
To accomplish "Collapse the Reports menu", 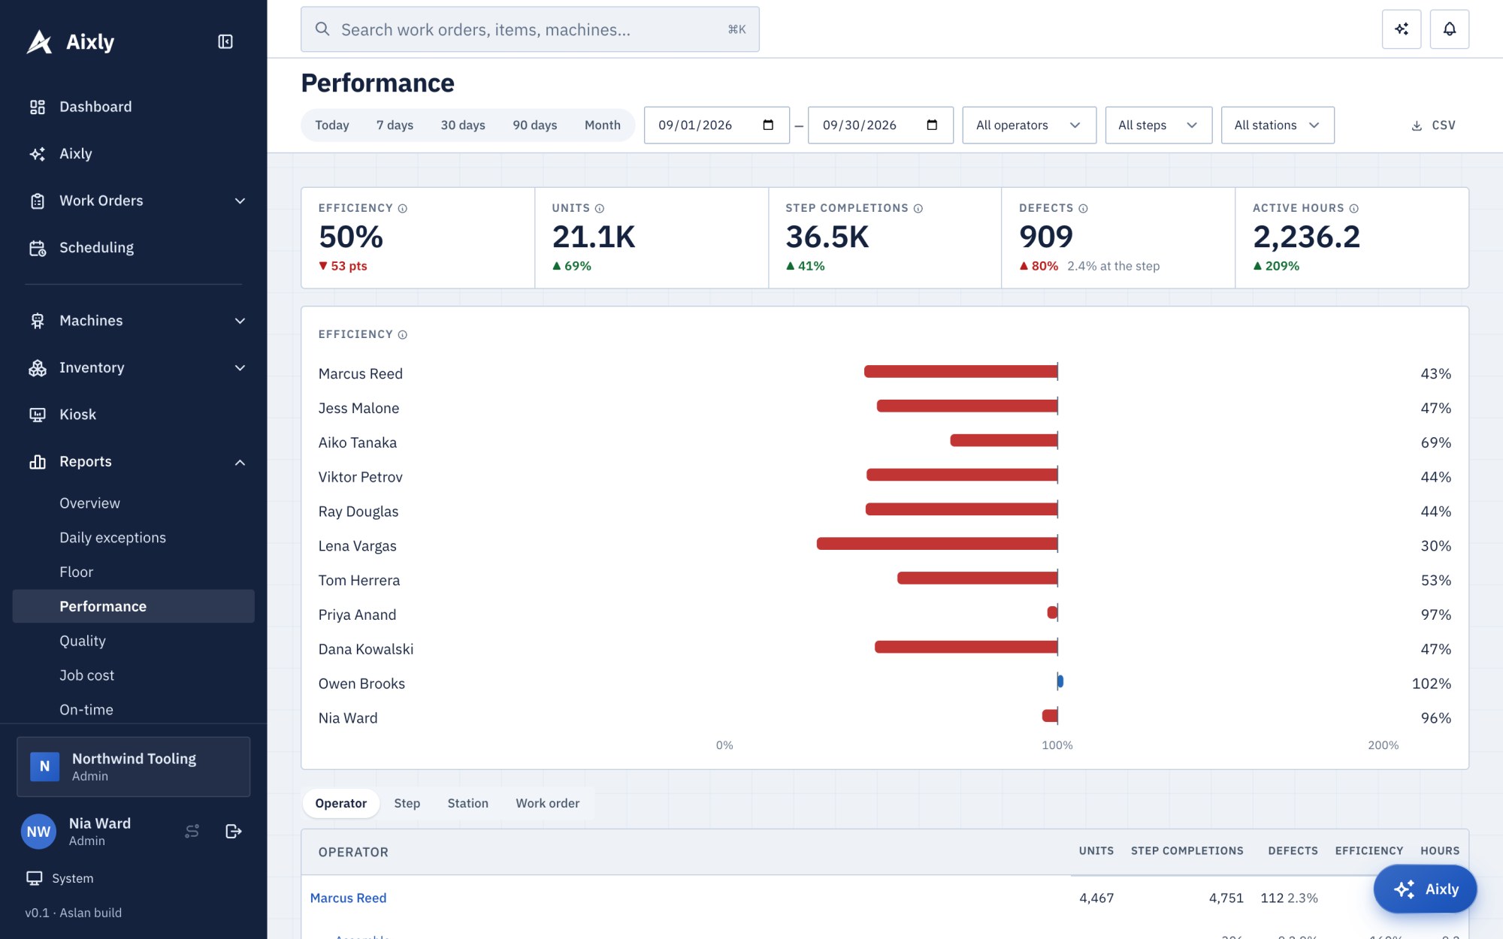I will (134, 461).
